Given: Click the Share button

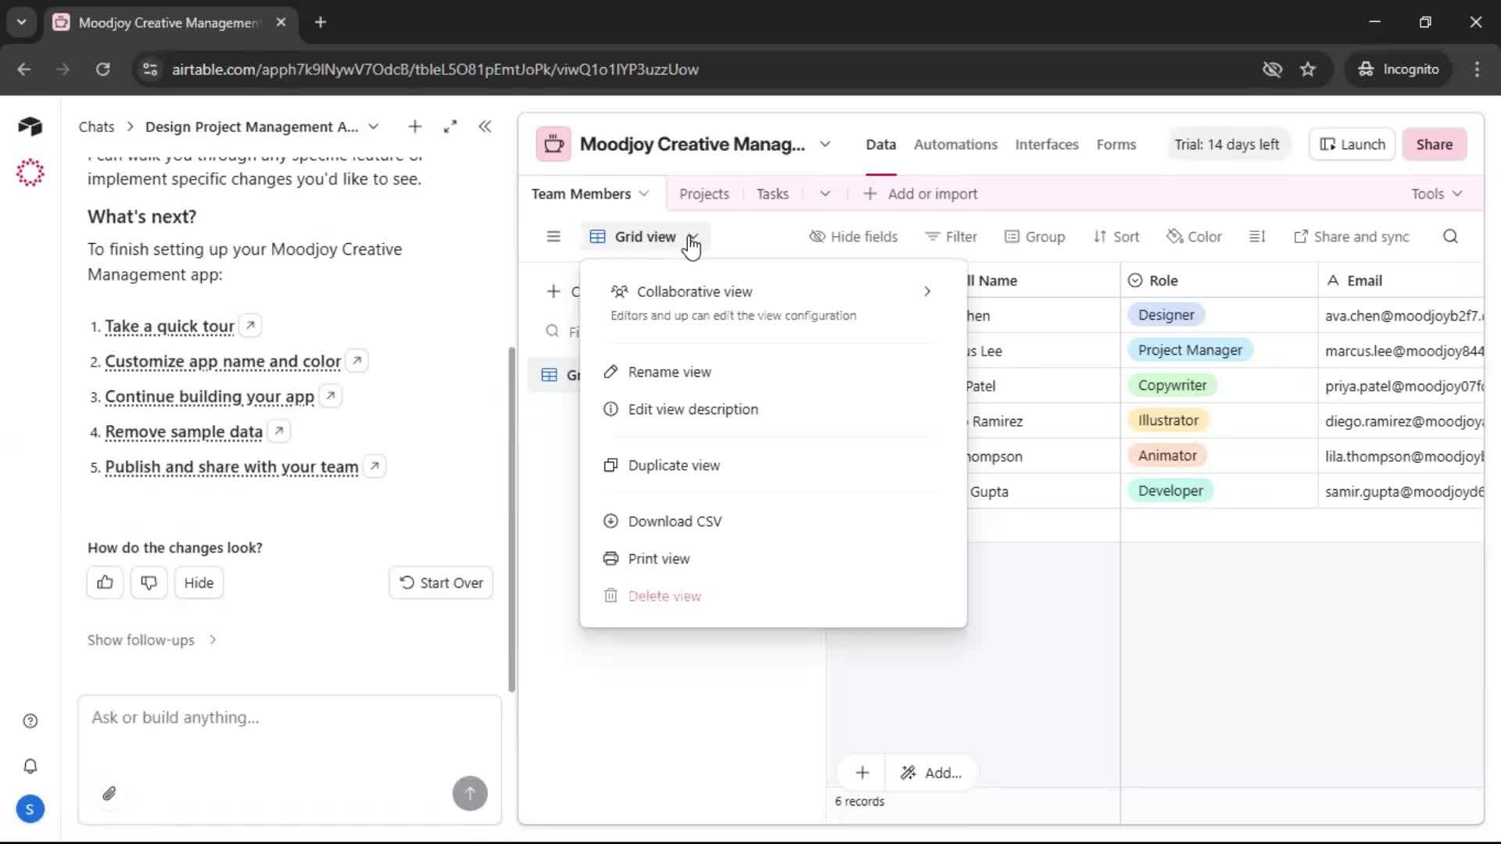Looking at the screenshot, I should 1435,145.
